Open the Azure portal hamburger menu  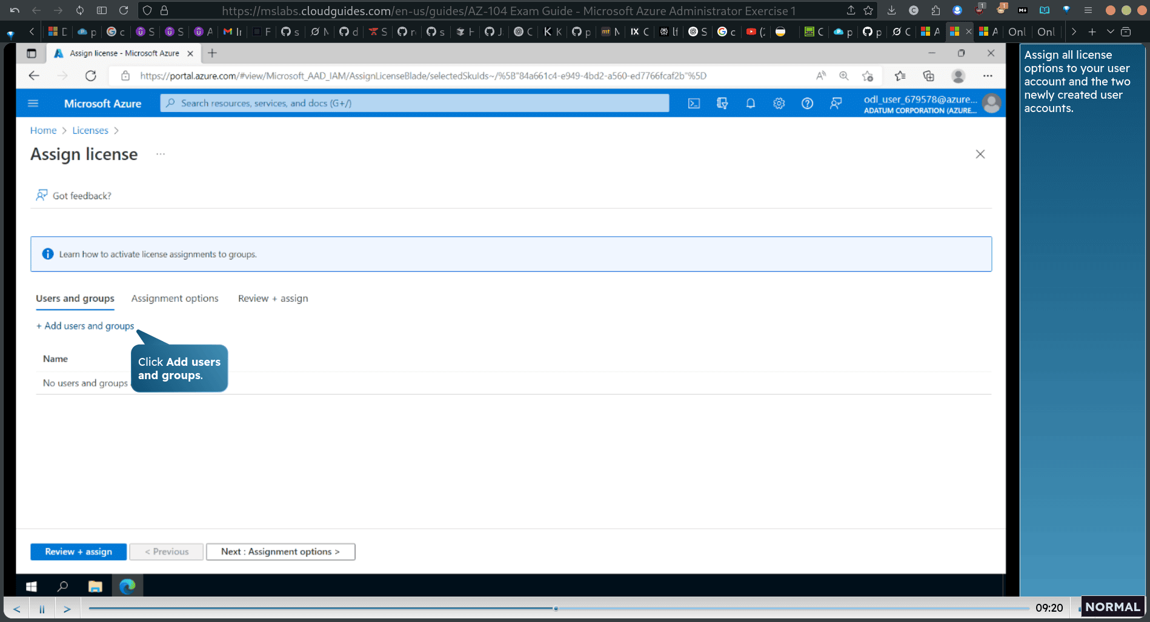point(33,104)
